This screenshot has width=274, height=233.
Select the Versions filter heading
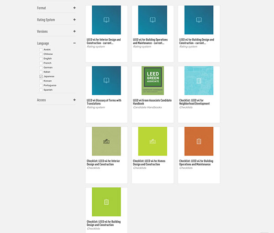(x=42, y=31)
